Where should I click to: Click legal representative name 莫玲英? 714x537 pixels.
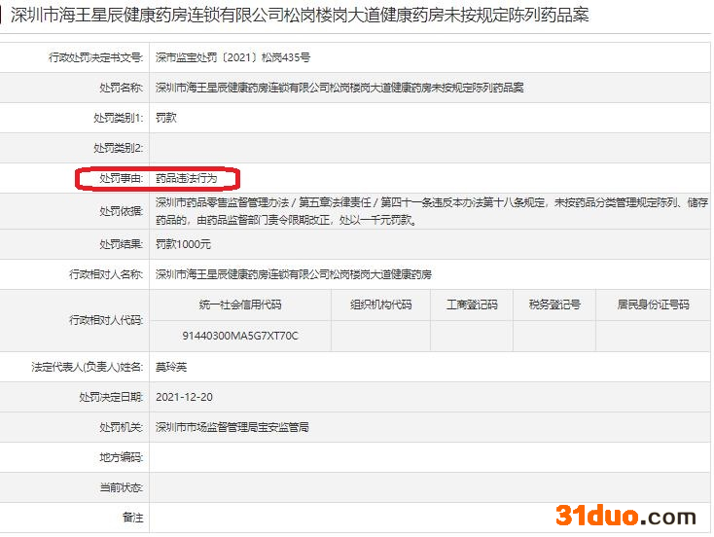[x=171, y=367]
